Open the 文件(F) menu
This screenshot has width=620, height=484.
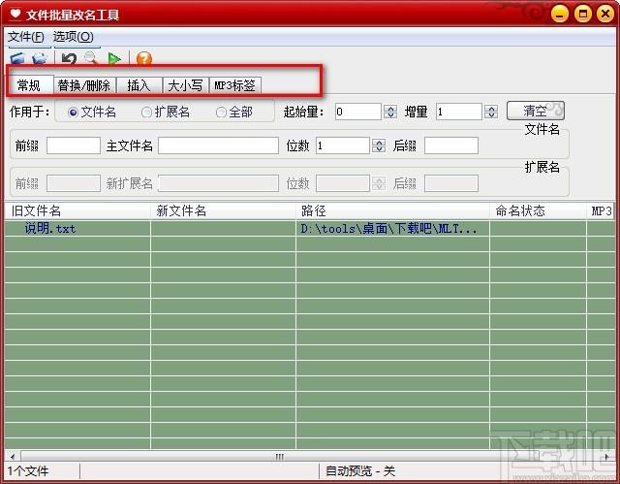coord(26,37)
